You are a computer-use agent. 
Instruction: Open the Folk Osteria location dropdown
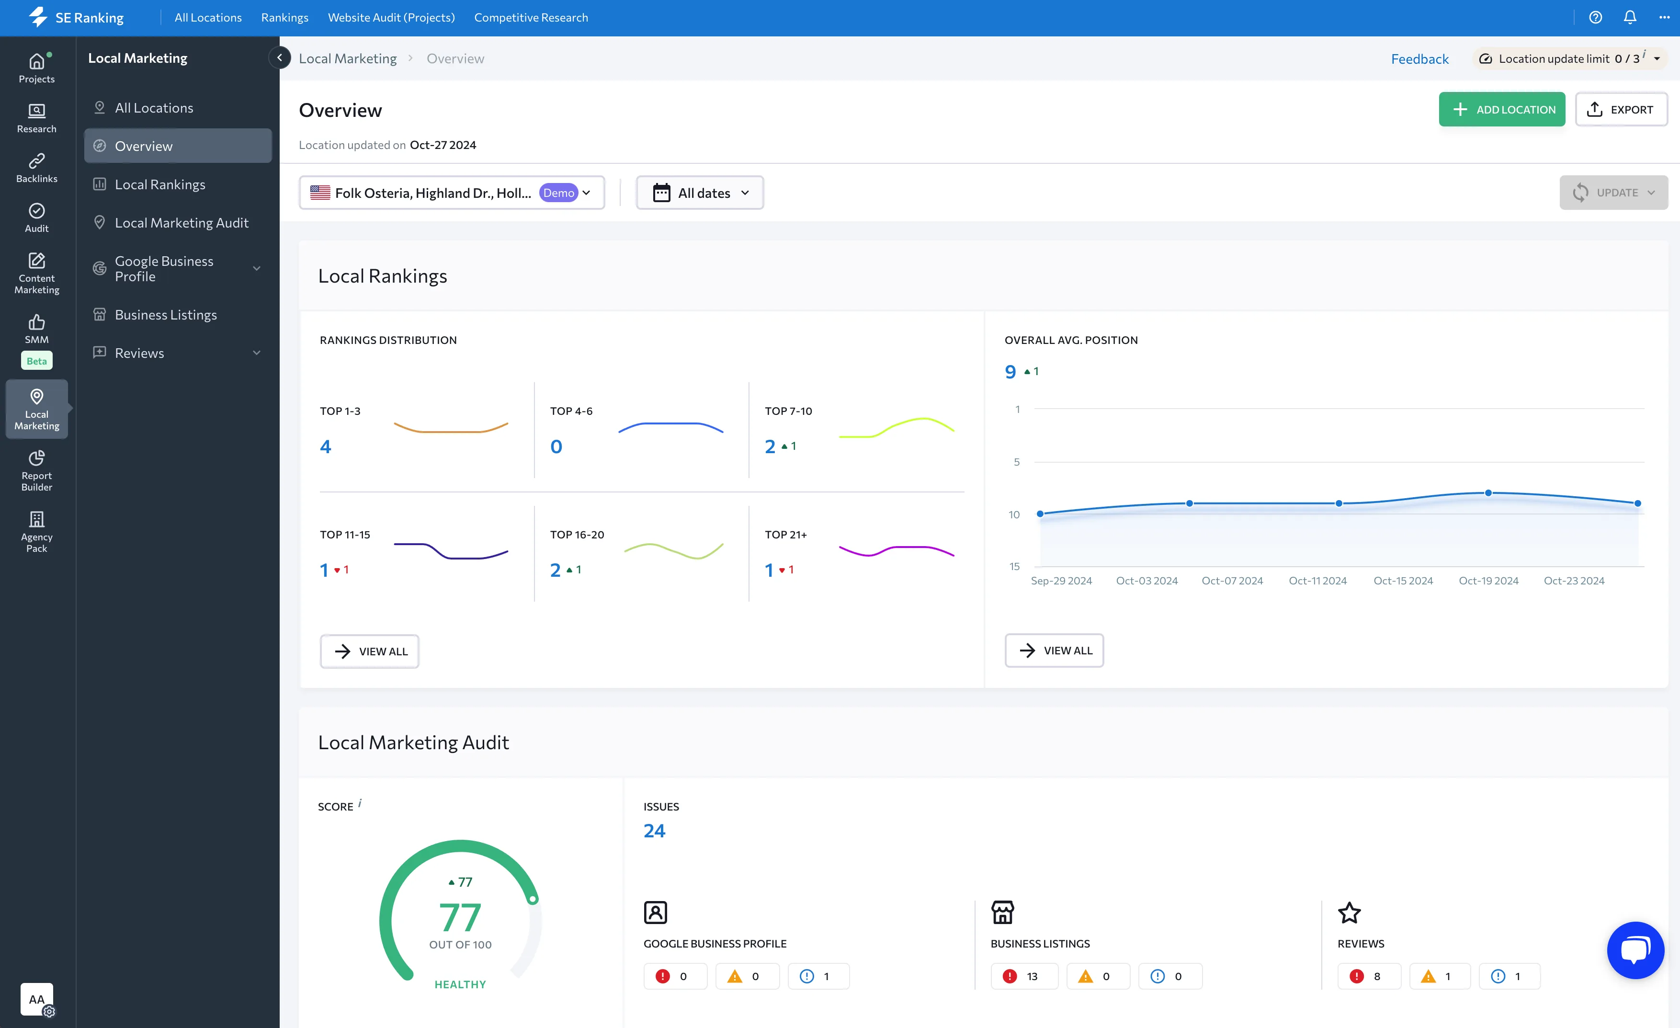point(451,193)
